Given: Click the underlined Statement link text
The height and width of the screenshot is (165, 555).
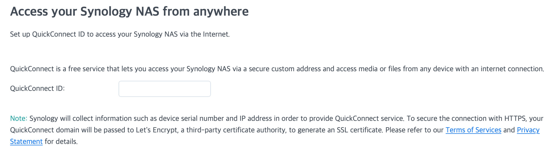Looking at the screenshot, I should click(x=26, y=142).
